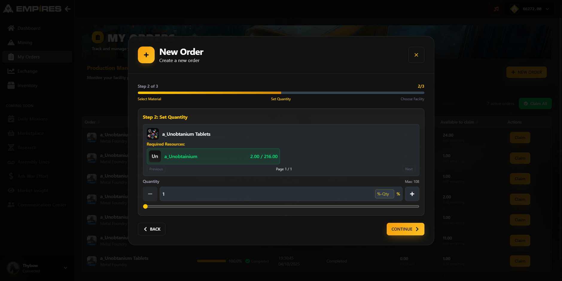Click the quantity slider handle
This screenshot has height=281, width=562.
pyautogui.click(x=145, y=206)
